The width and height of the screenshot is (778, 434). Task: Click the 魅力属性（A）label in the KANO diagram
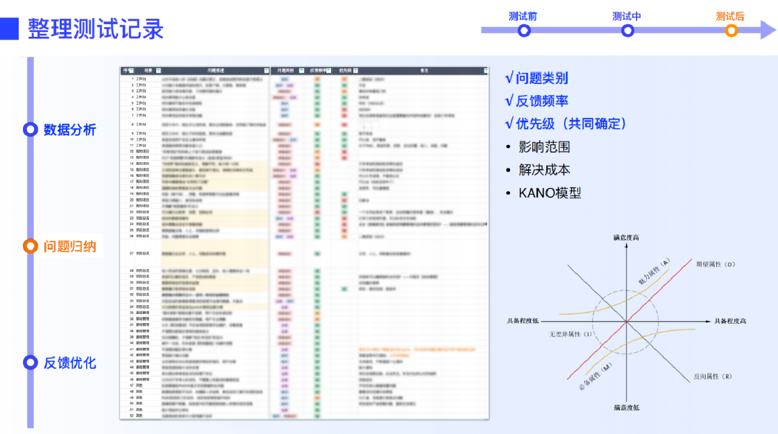coord(655,272)
